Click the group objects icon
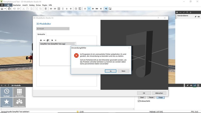The height and width of the screenshot is (113, 201). click(36, 9)
